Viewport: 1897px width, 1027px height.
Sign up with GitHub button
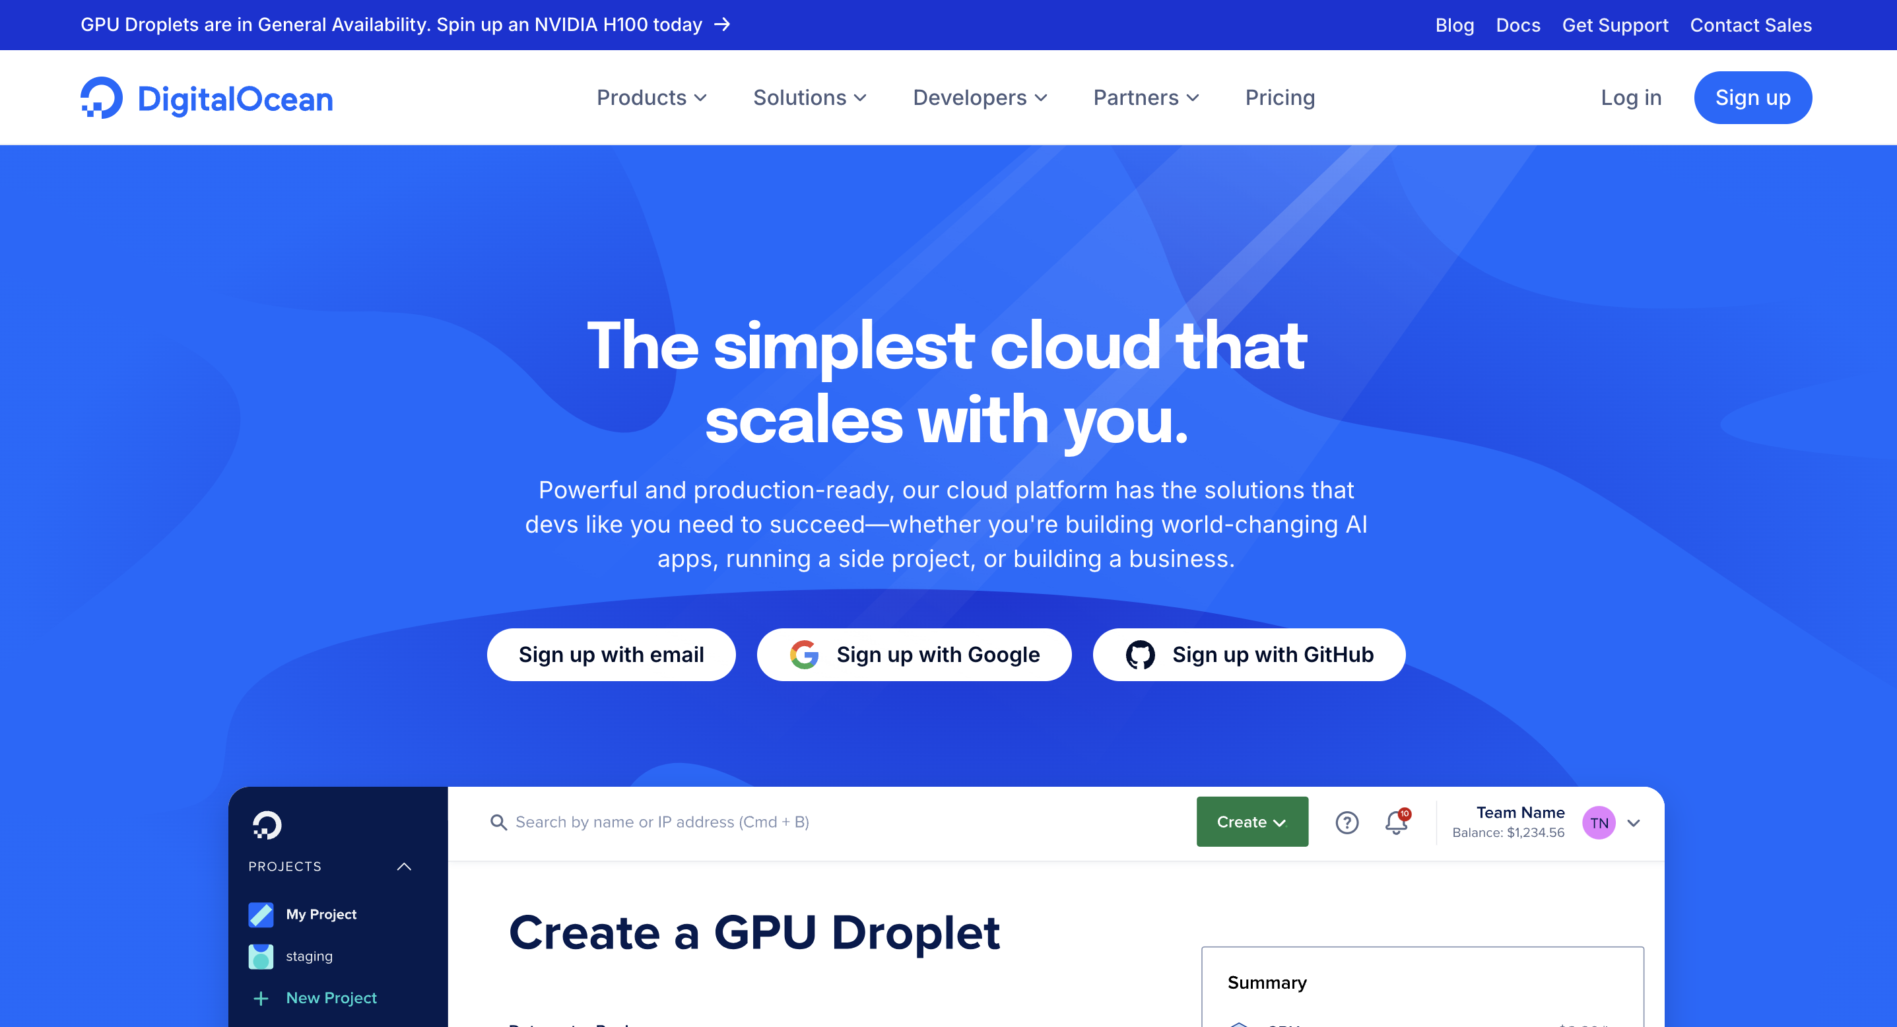click(1251, 654)
